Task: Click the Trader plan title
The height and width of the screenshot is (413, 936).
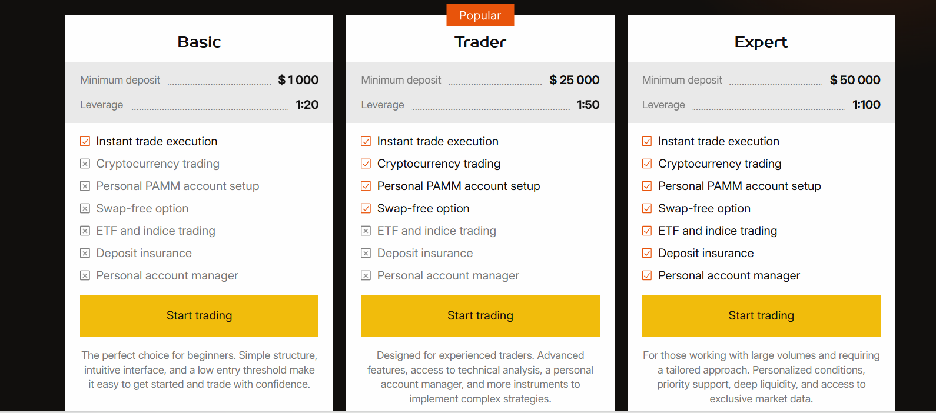Action: point(480,42)
